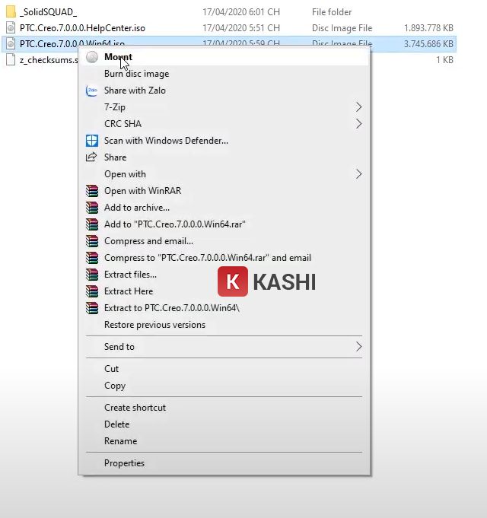Click the Win64.iso disc file icon
Viewport: 487px width, 518px height.
coord(11,43)
